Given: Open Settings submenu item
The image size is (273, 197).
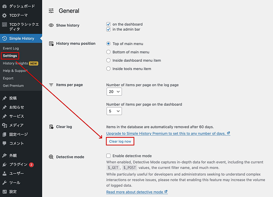Looking at the screenshot, I should [x=10, y=56].
